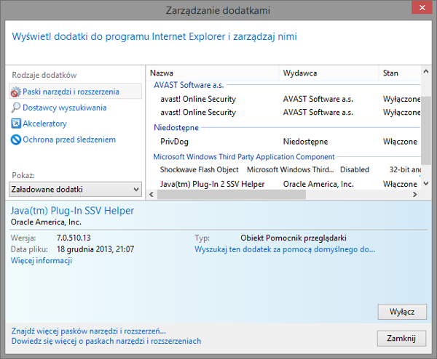Click Oracle America, Inc. publisher cell
437x359 pixels.
click(x=318, y=184)
